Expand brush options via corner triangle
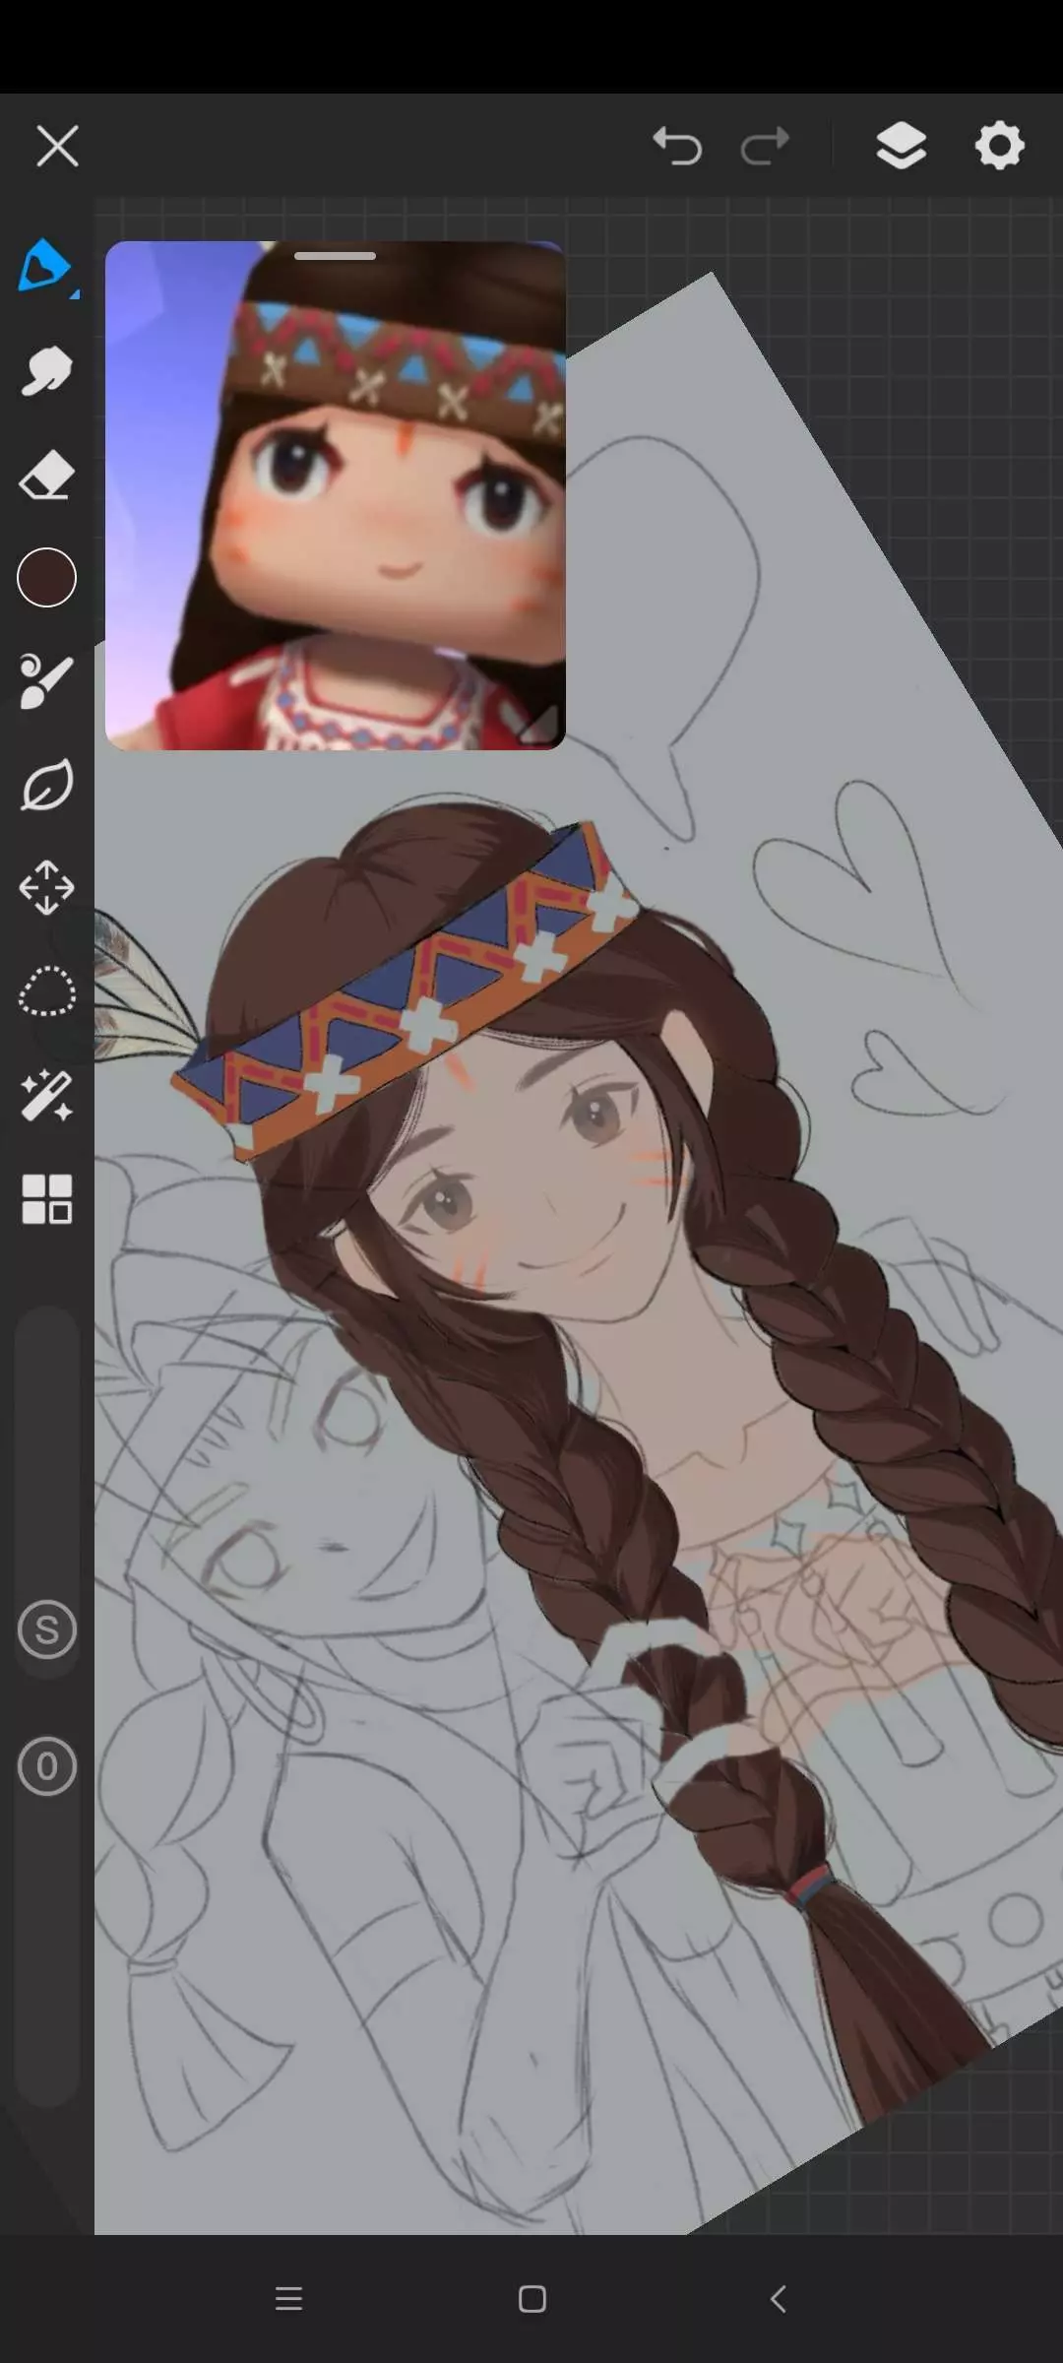This screenshot has width=1063, height=2363. pos(75,292)
